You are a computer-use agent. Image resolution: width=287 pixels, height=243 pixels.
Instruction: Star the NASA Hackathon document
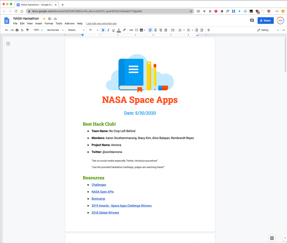[x=44, y=18]
